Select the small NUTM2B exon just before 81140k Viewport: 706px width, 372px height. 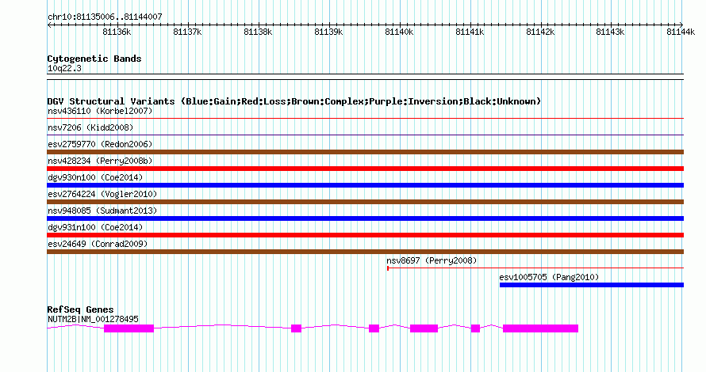374,328
